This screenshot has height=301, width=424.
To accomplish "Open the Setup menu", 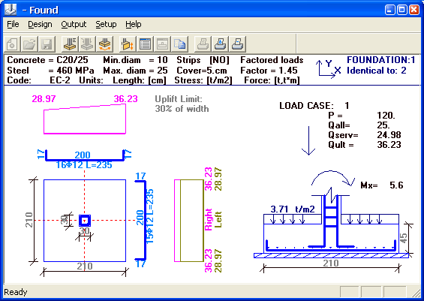I will (106, 24).
